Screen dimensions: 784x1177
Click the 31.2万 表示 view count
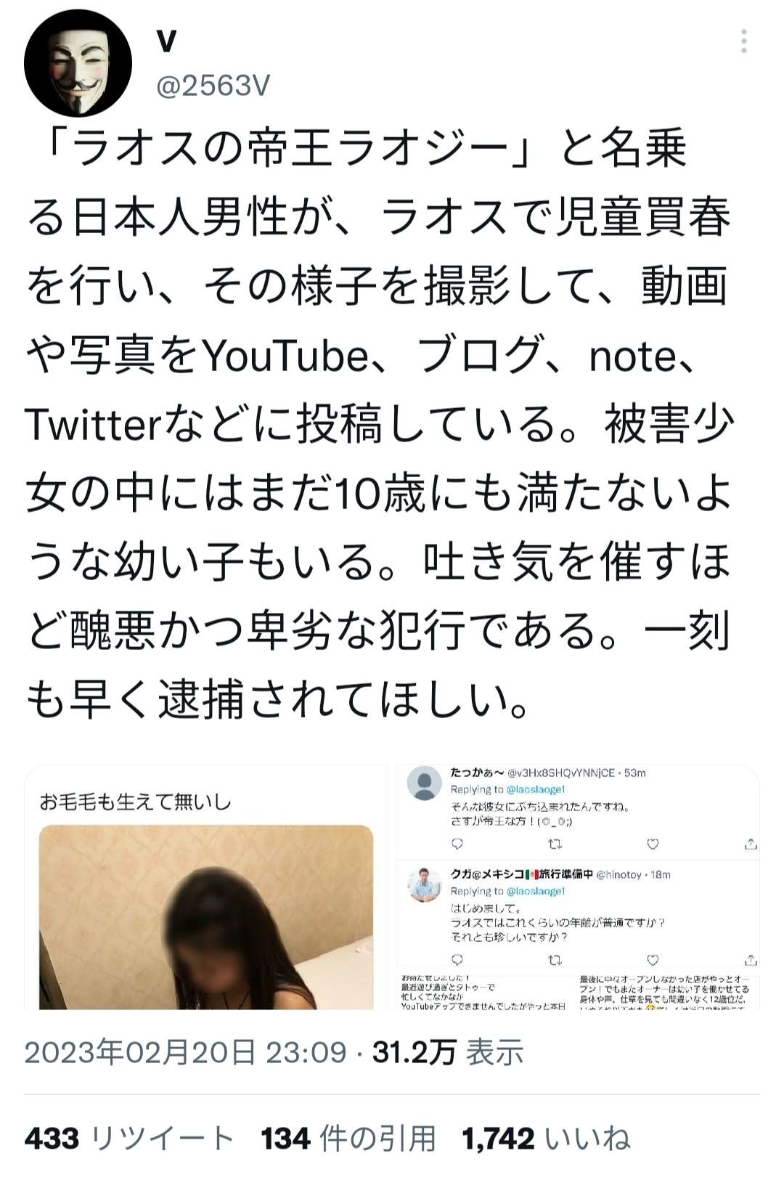pos(448,1052)
